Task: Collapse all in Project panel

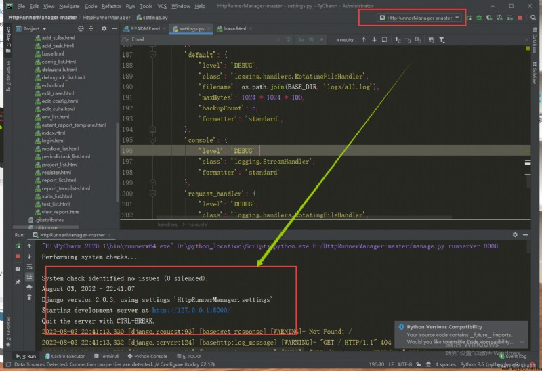Action: coord(91,28)
